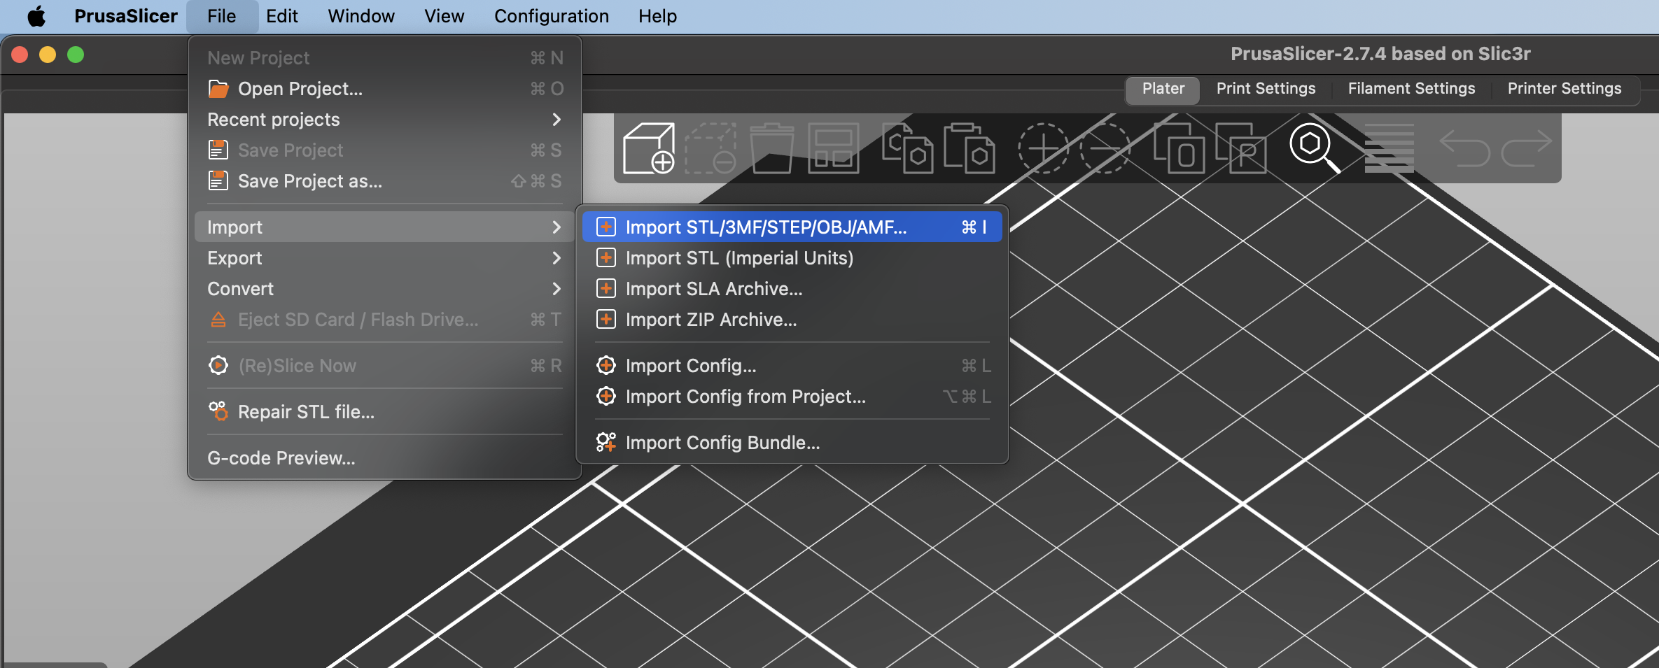The height and width of the screenshot is (668, 1659).
Task: Click the Paste icon in toolbar
Action: pos(969,148)
